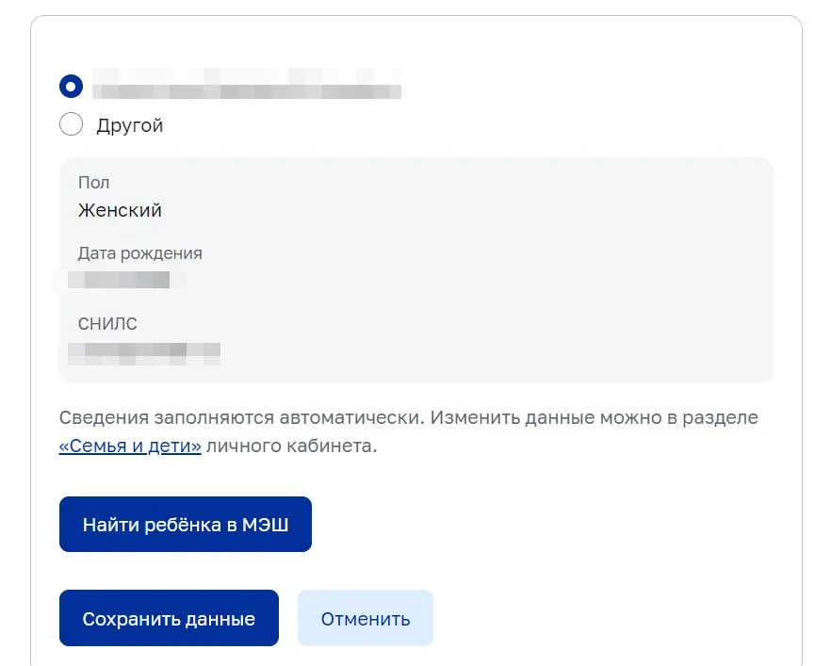The height and width of the screenshot is (666, 831).
Task: Select the first radio option with the blurred name
Action: tap(71, 87)
